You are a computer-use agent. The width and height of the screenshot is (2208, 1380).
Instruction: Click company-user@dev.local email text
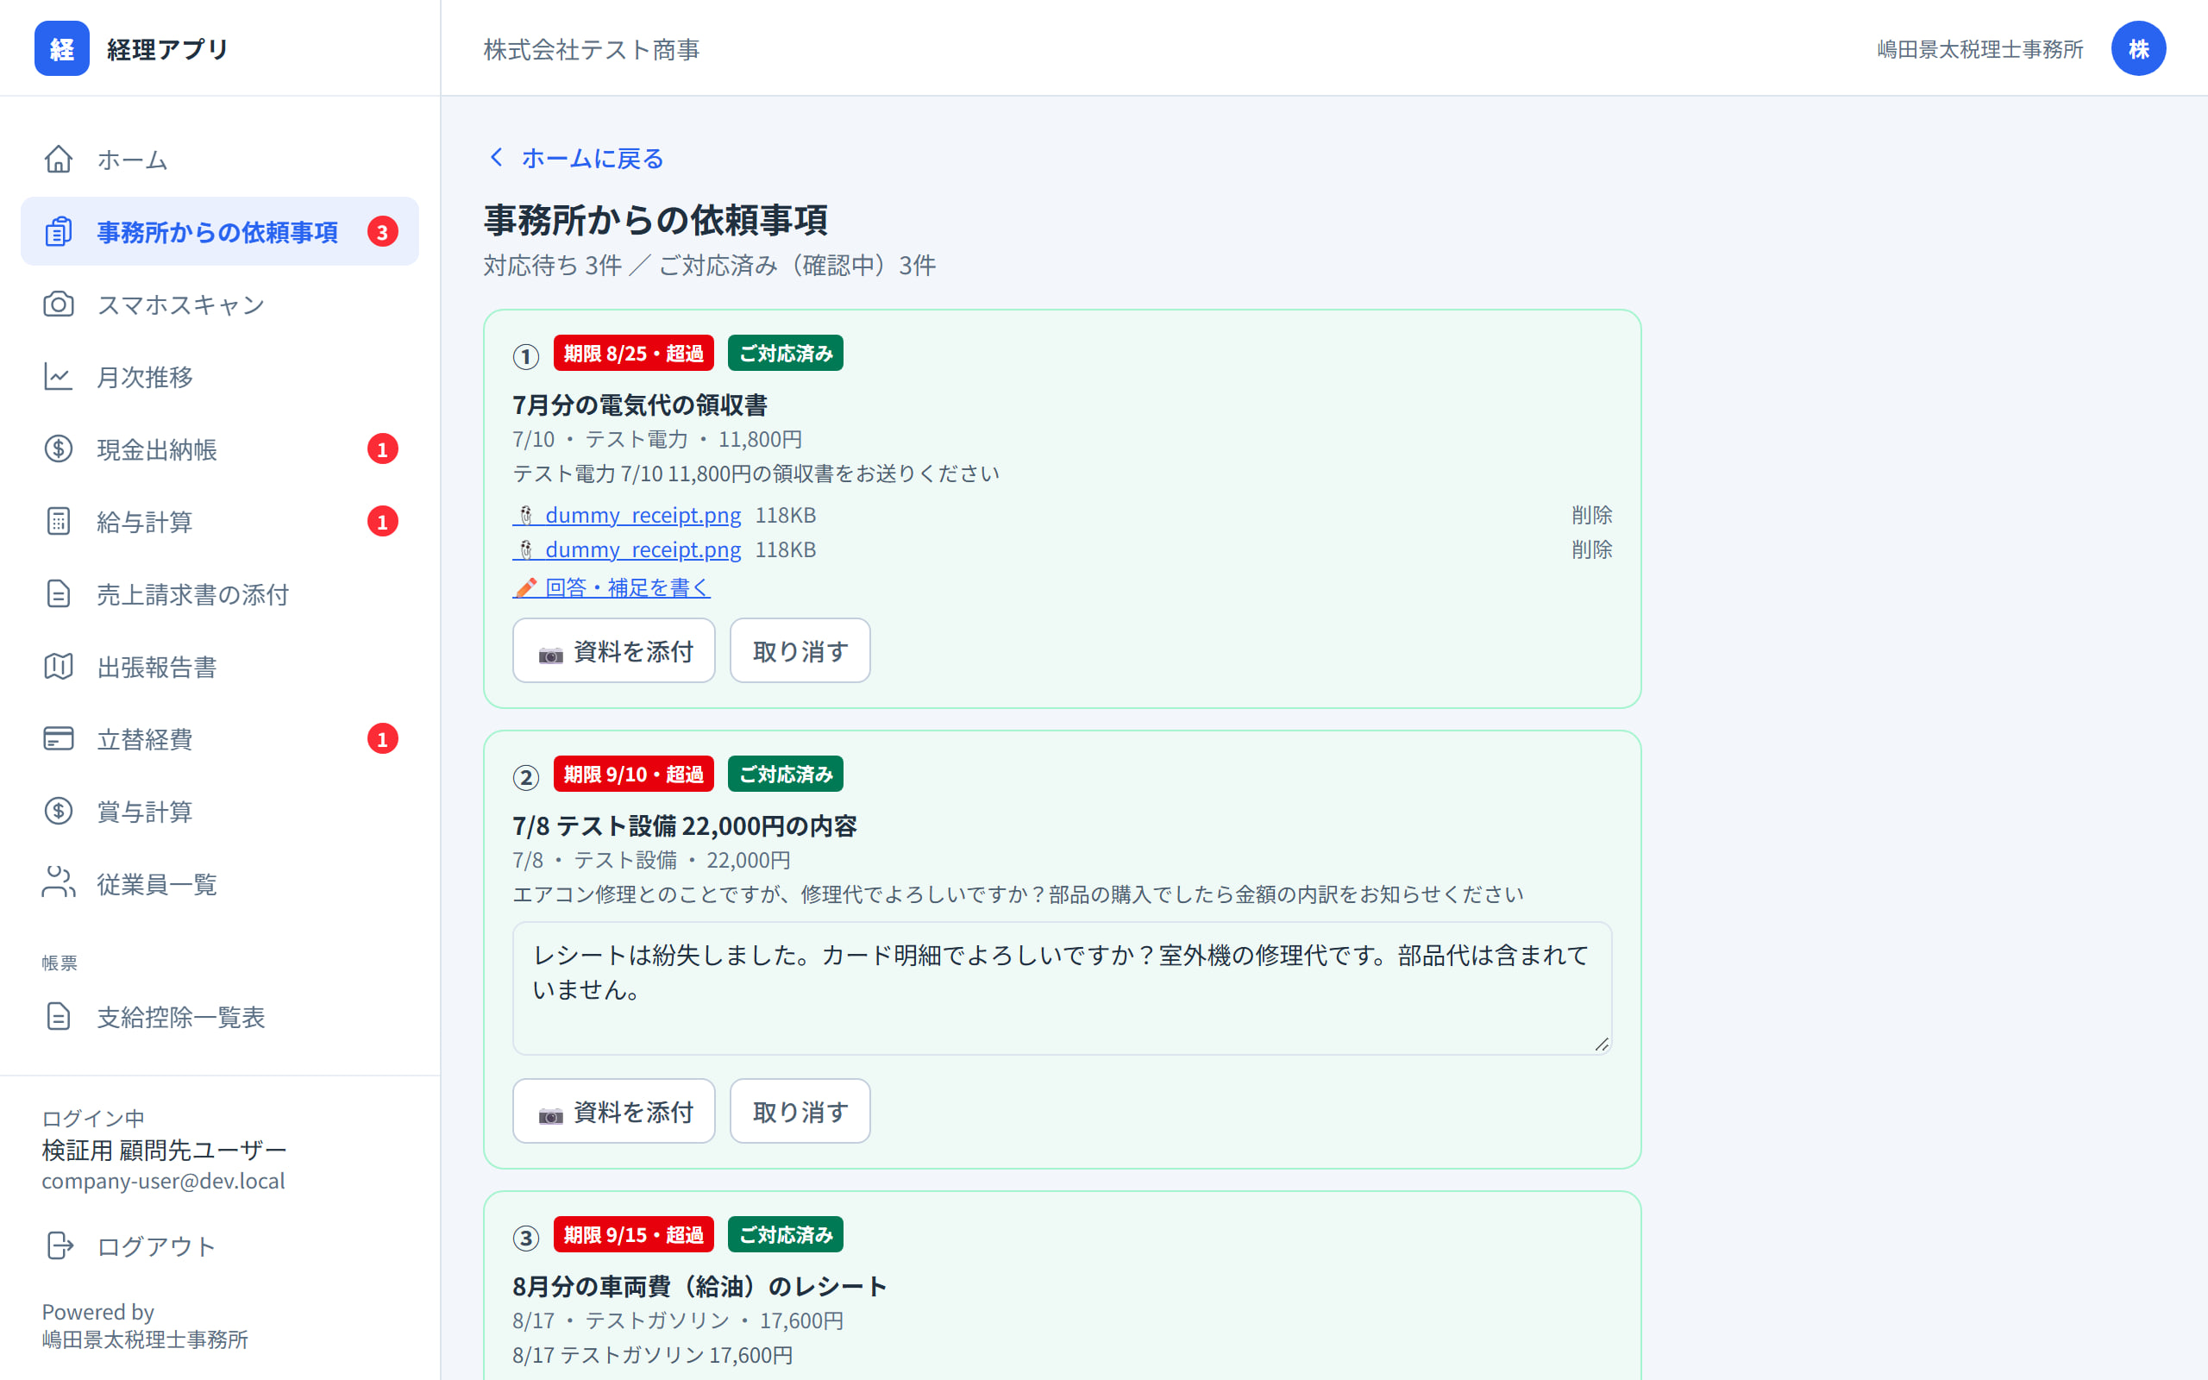(x=163, y=1181)
